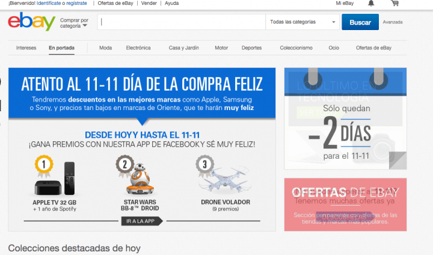Click the Star Wars BB-8 droid image

140,179
